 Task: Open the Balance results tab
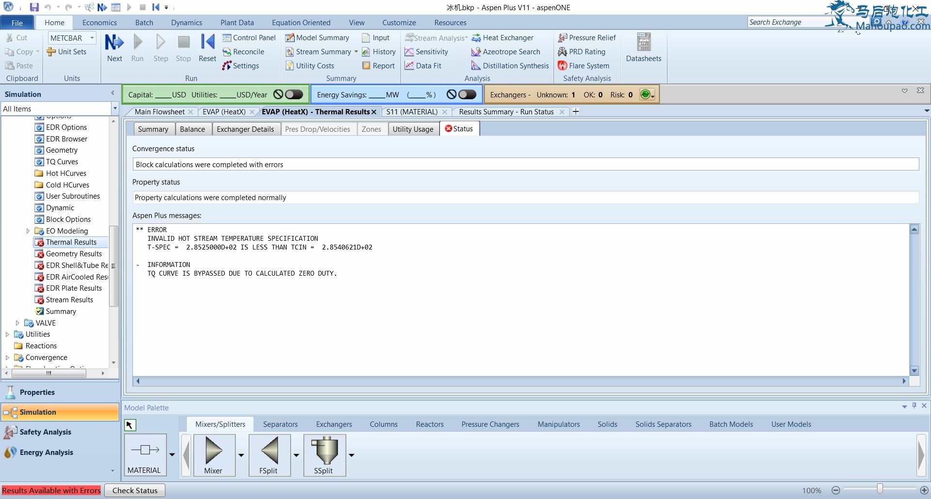[x=193, y=129]
